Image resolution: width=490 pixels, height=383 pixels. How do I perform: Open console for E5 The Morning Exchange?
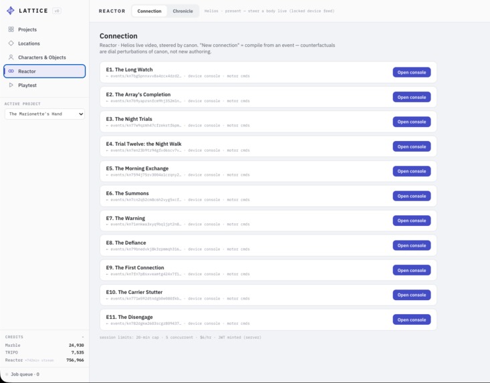412,171
